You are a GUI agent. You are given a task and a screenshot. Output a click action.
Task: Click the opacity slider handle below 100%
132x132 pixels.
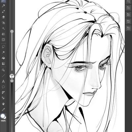pyautogui.click(x=12, y=81)
